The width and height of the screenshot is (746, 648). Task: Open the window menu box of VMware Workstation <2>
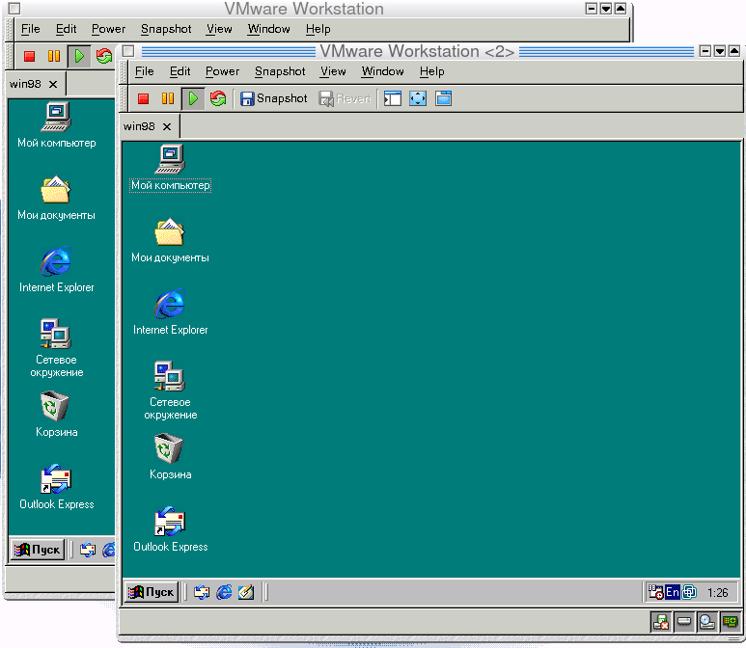pyautogui.click(x=129, y=51)
